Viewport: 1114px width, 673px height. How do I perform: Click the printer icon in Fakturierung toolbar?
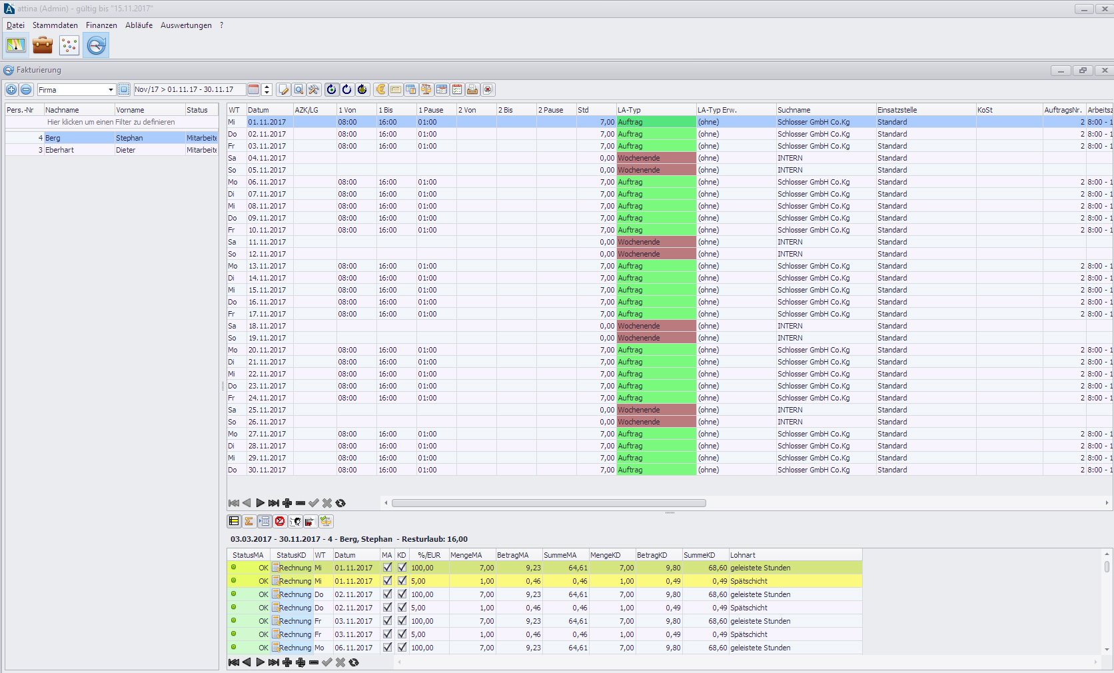472,89
